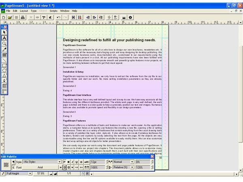Select the Text tool (letter A)
The height and width of the screenshot is (182, 243).
[x=4, y=38]
